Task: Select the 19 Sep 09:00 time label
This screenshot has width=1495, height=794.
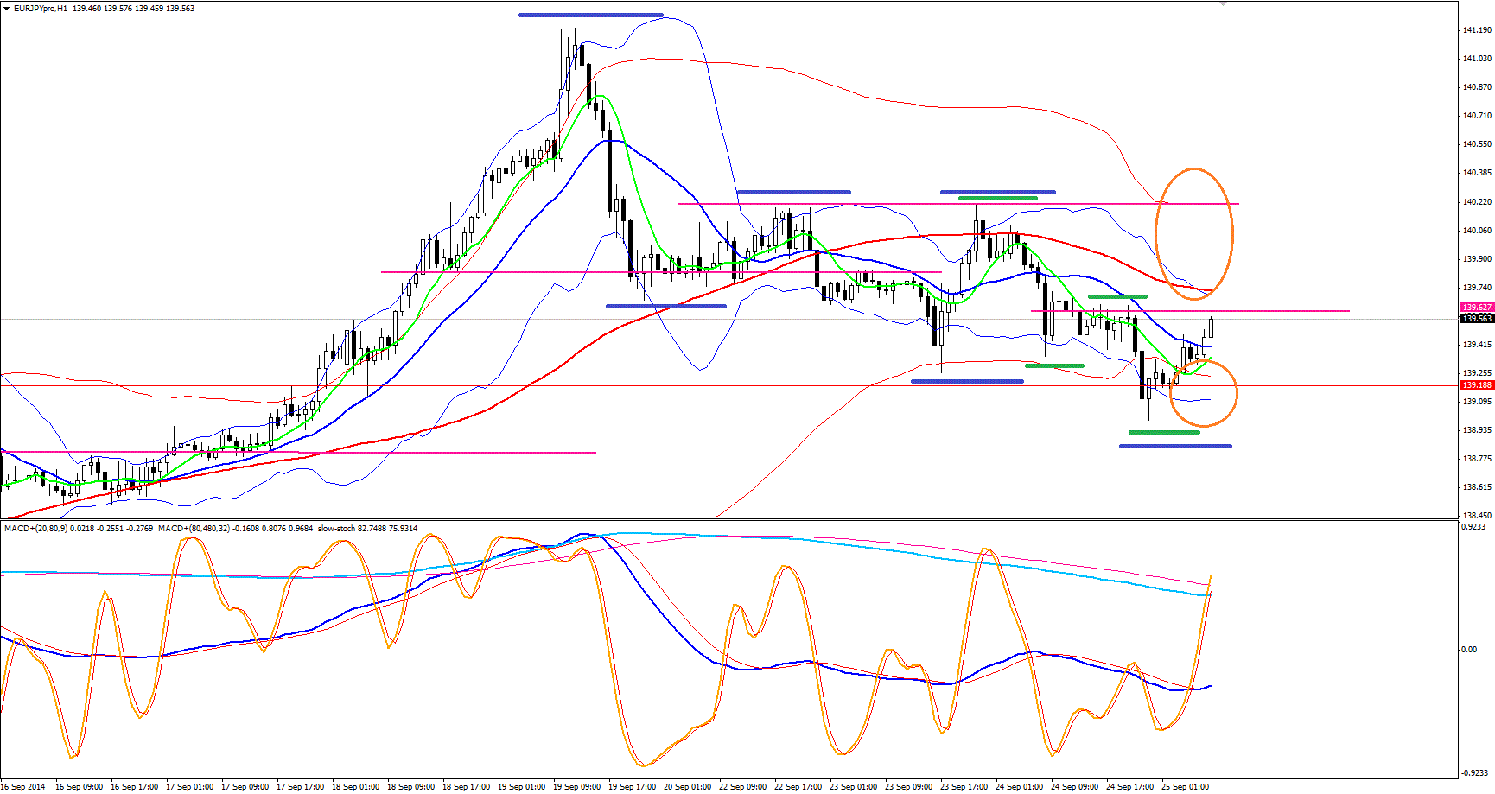Action: pos(576,787)
